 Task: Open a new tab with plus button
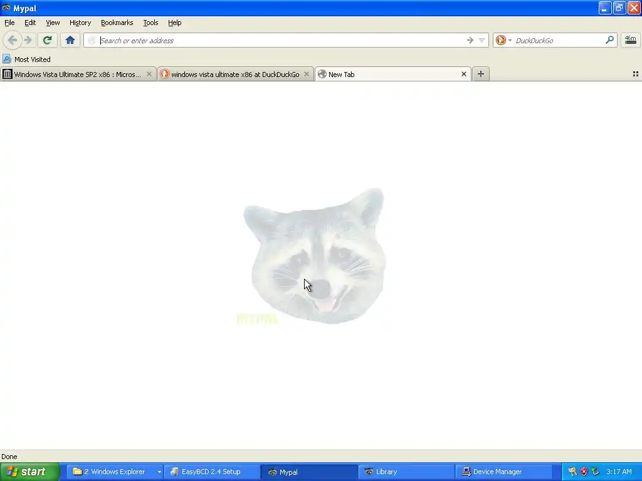tap(481, 74)
